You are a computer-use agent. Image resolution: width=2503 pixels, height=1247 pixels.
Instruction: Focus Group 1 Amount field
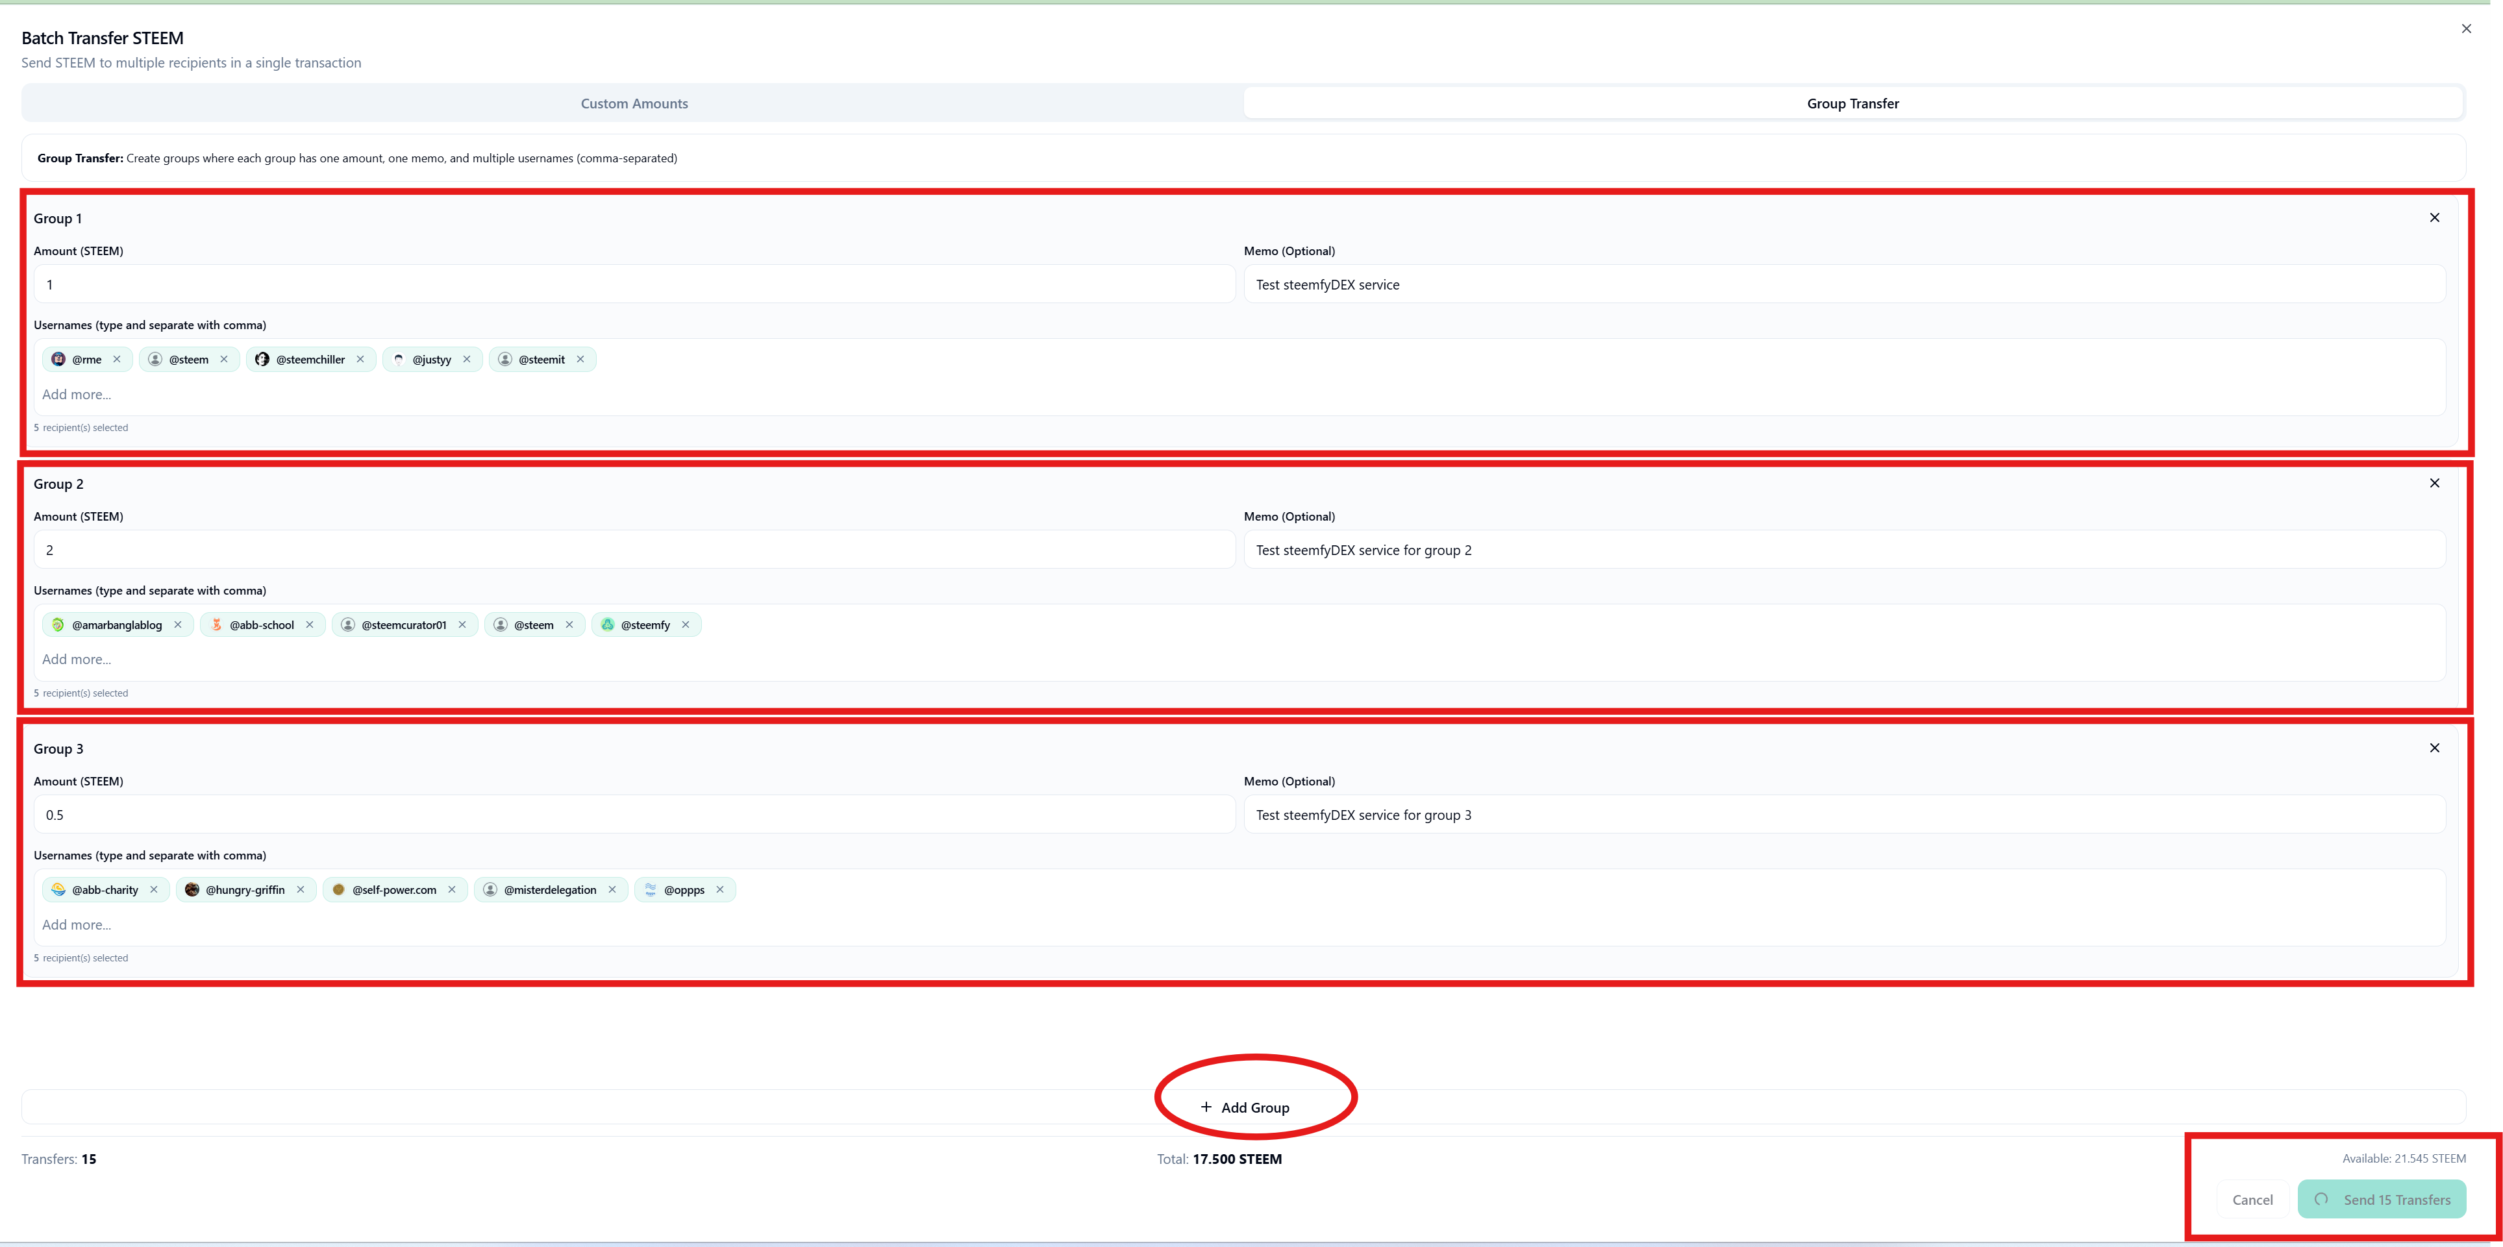(634, 284)
